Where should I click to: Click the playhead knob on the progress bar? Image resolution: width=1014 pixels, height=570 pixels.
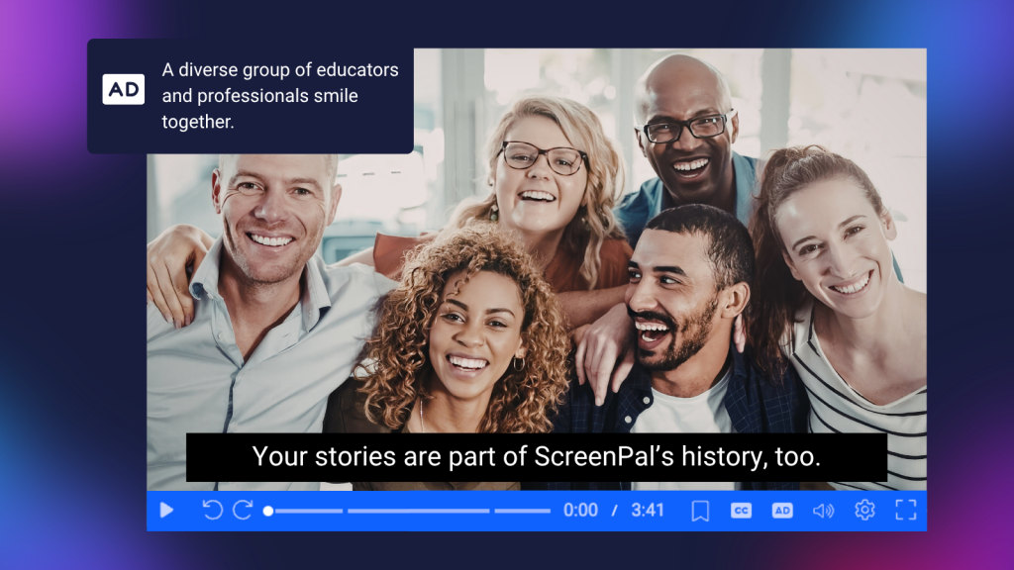pos(268,512)
